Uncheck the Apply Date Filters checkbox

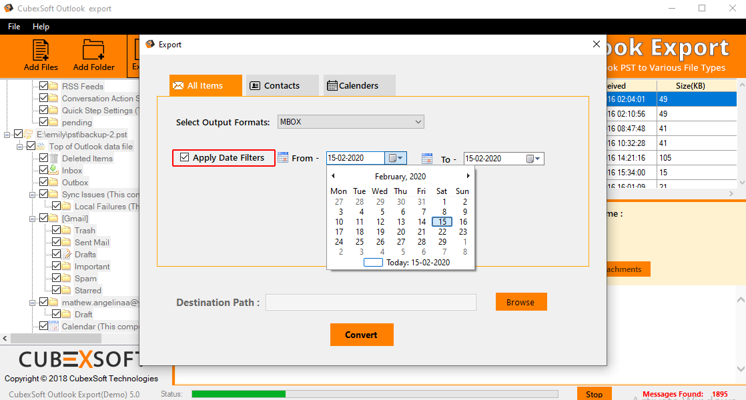tap(185, 158)
